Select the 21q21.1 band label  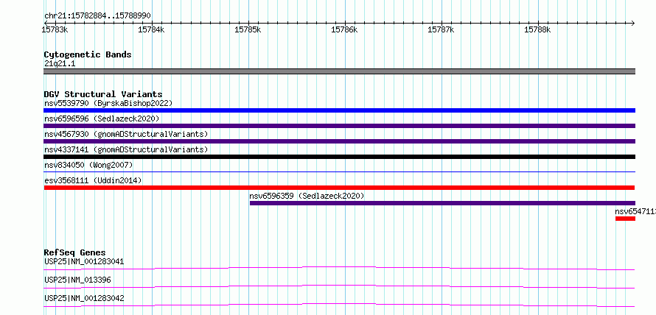coord(60,64)
